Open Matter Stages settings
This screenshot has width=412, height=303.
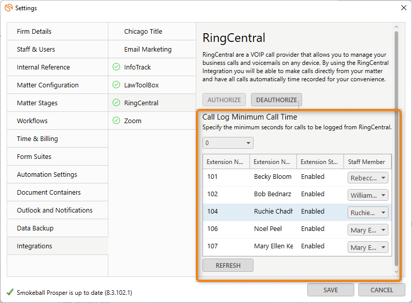pyautogui.click(x=58, y=103)
